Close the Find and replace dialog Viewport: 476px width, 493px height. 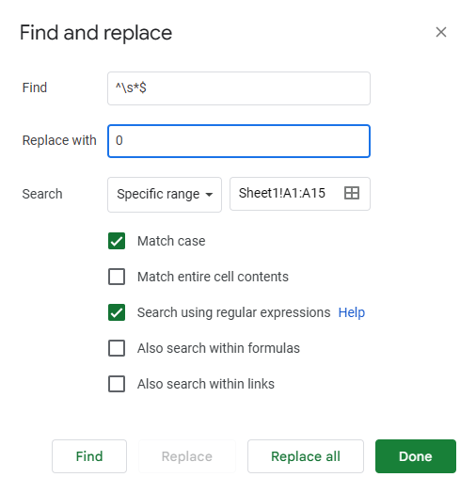click(x=441, y=32)
